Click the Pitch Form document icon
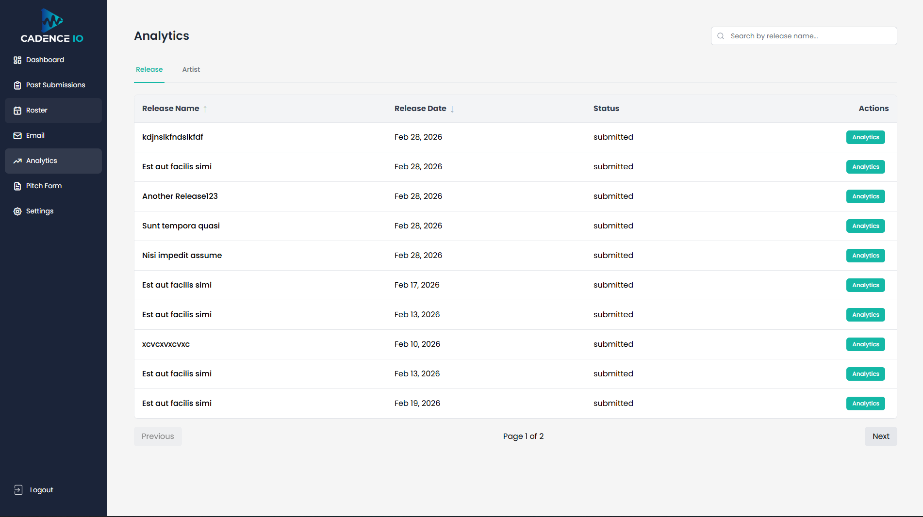Viewport: 923px width, 517px height. [x=17, y=186]
